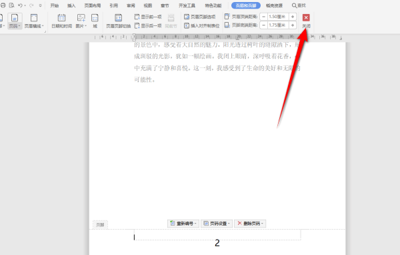Viewport: 400px width, 255px height.
Task: Open the 页码设置 page number settings dropdown
Action: point(217,224)
